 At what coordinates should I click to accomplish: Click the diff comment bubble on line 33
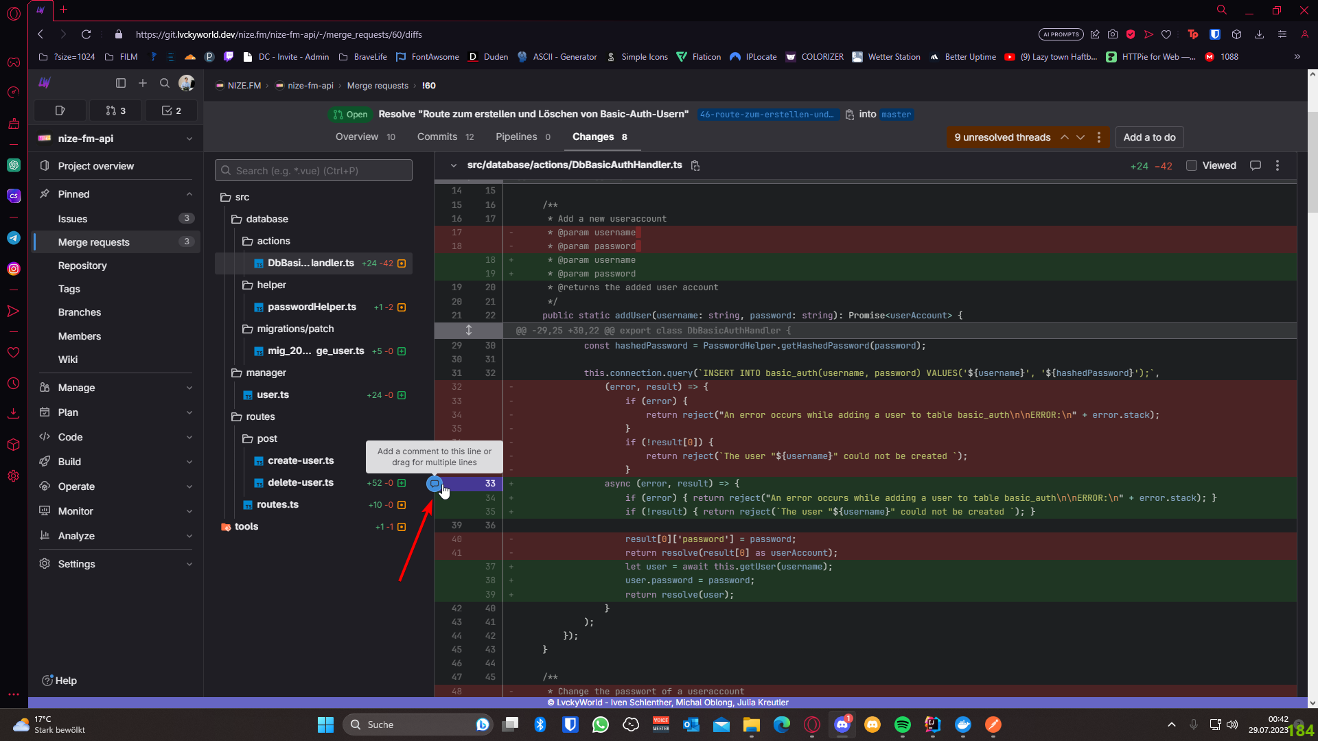point(434,484)
